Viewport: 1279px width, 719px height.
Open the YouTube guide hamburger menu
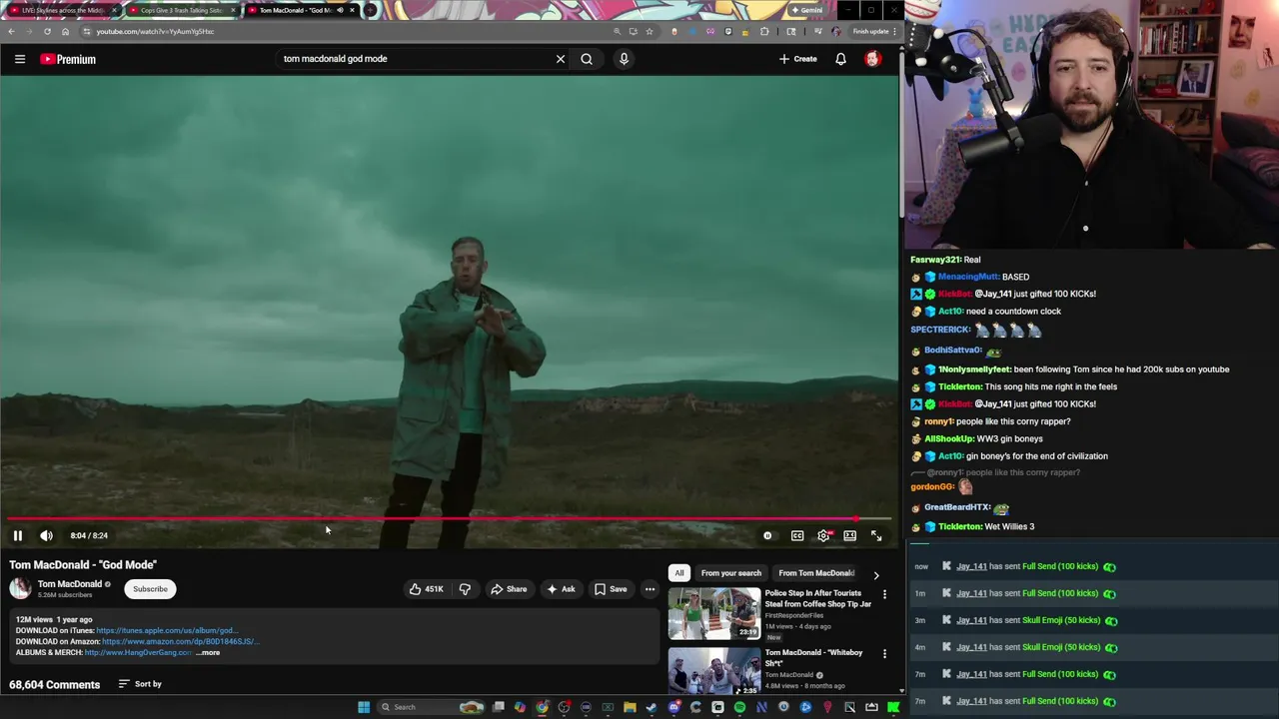coord(20,59)
